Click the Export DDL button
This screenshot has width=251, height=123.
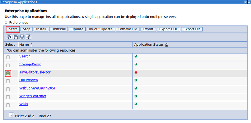168,29
